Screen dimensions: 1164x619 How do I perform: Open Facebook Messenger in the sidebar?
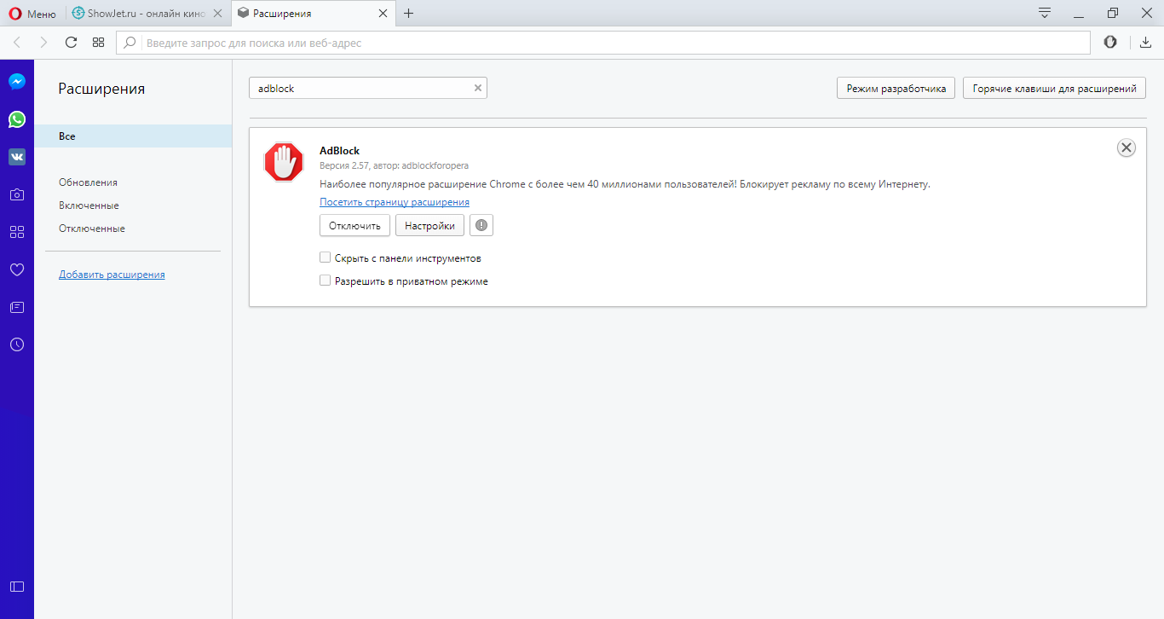[x=17, y=82]
